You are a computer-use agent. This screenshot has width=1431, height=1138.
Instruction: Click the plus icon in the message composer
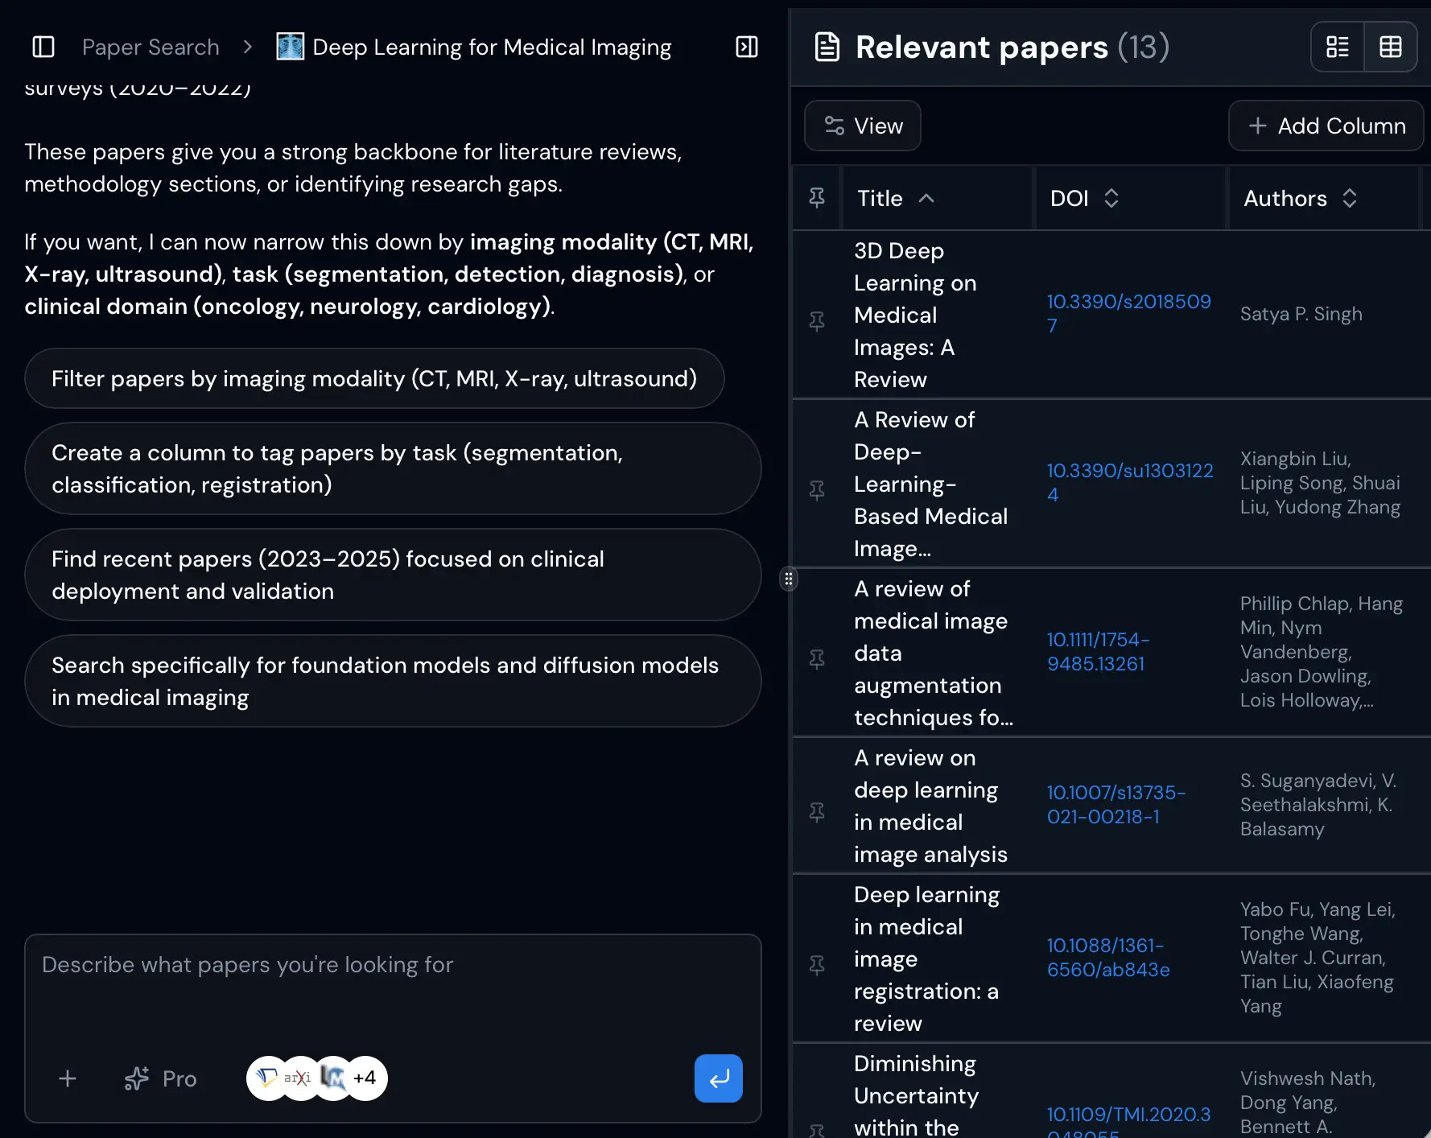(68, 1078)
